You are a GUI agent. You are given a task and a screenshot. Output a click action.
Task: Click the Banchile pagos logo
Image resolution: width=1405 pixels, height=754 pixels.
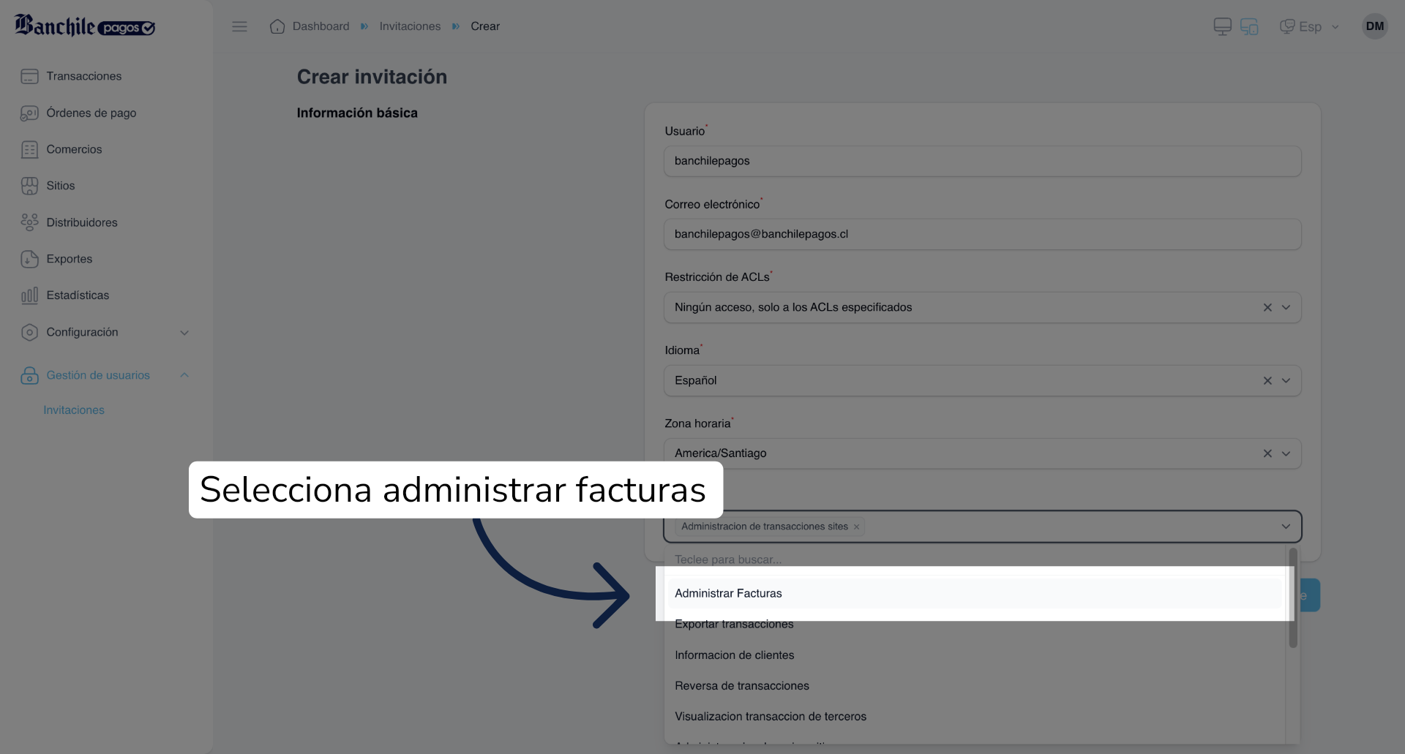(x=85, y=26)
